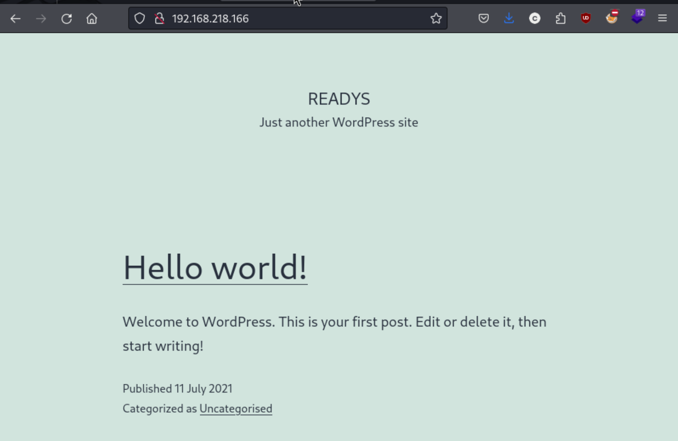Bookmark this page with the star
This screenshot has height=441, width=678.
(436, 18)
